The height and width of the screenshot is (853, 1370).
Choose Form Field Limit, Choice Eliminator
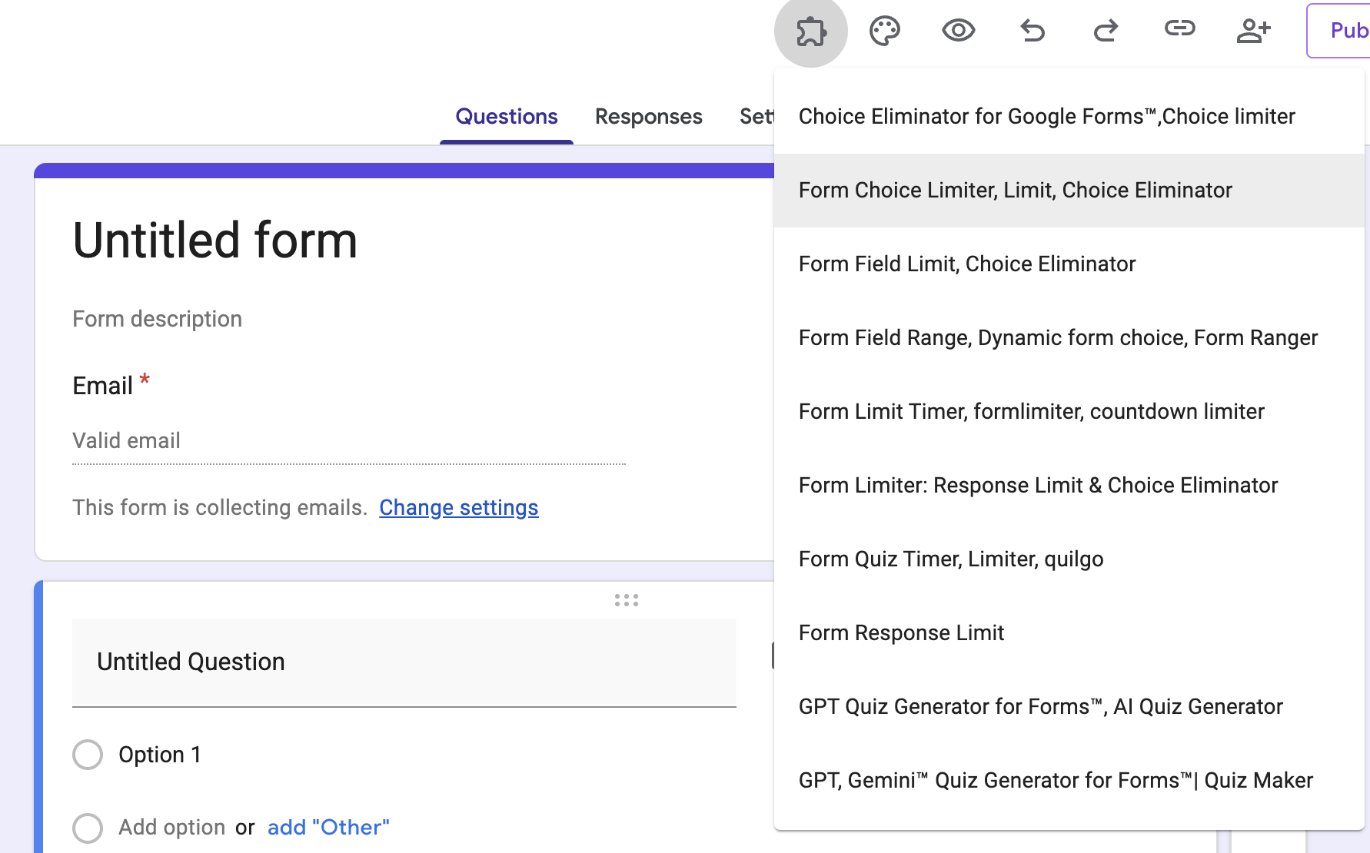1069,264
